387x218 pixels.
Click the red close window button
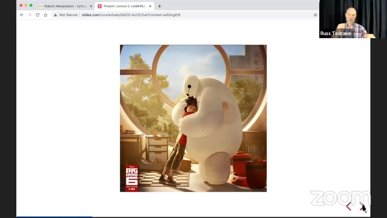point(21,5)
